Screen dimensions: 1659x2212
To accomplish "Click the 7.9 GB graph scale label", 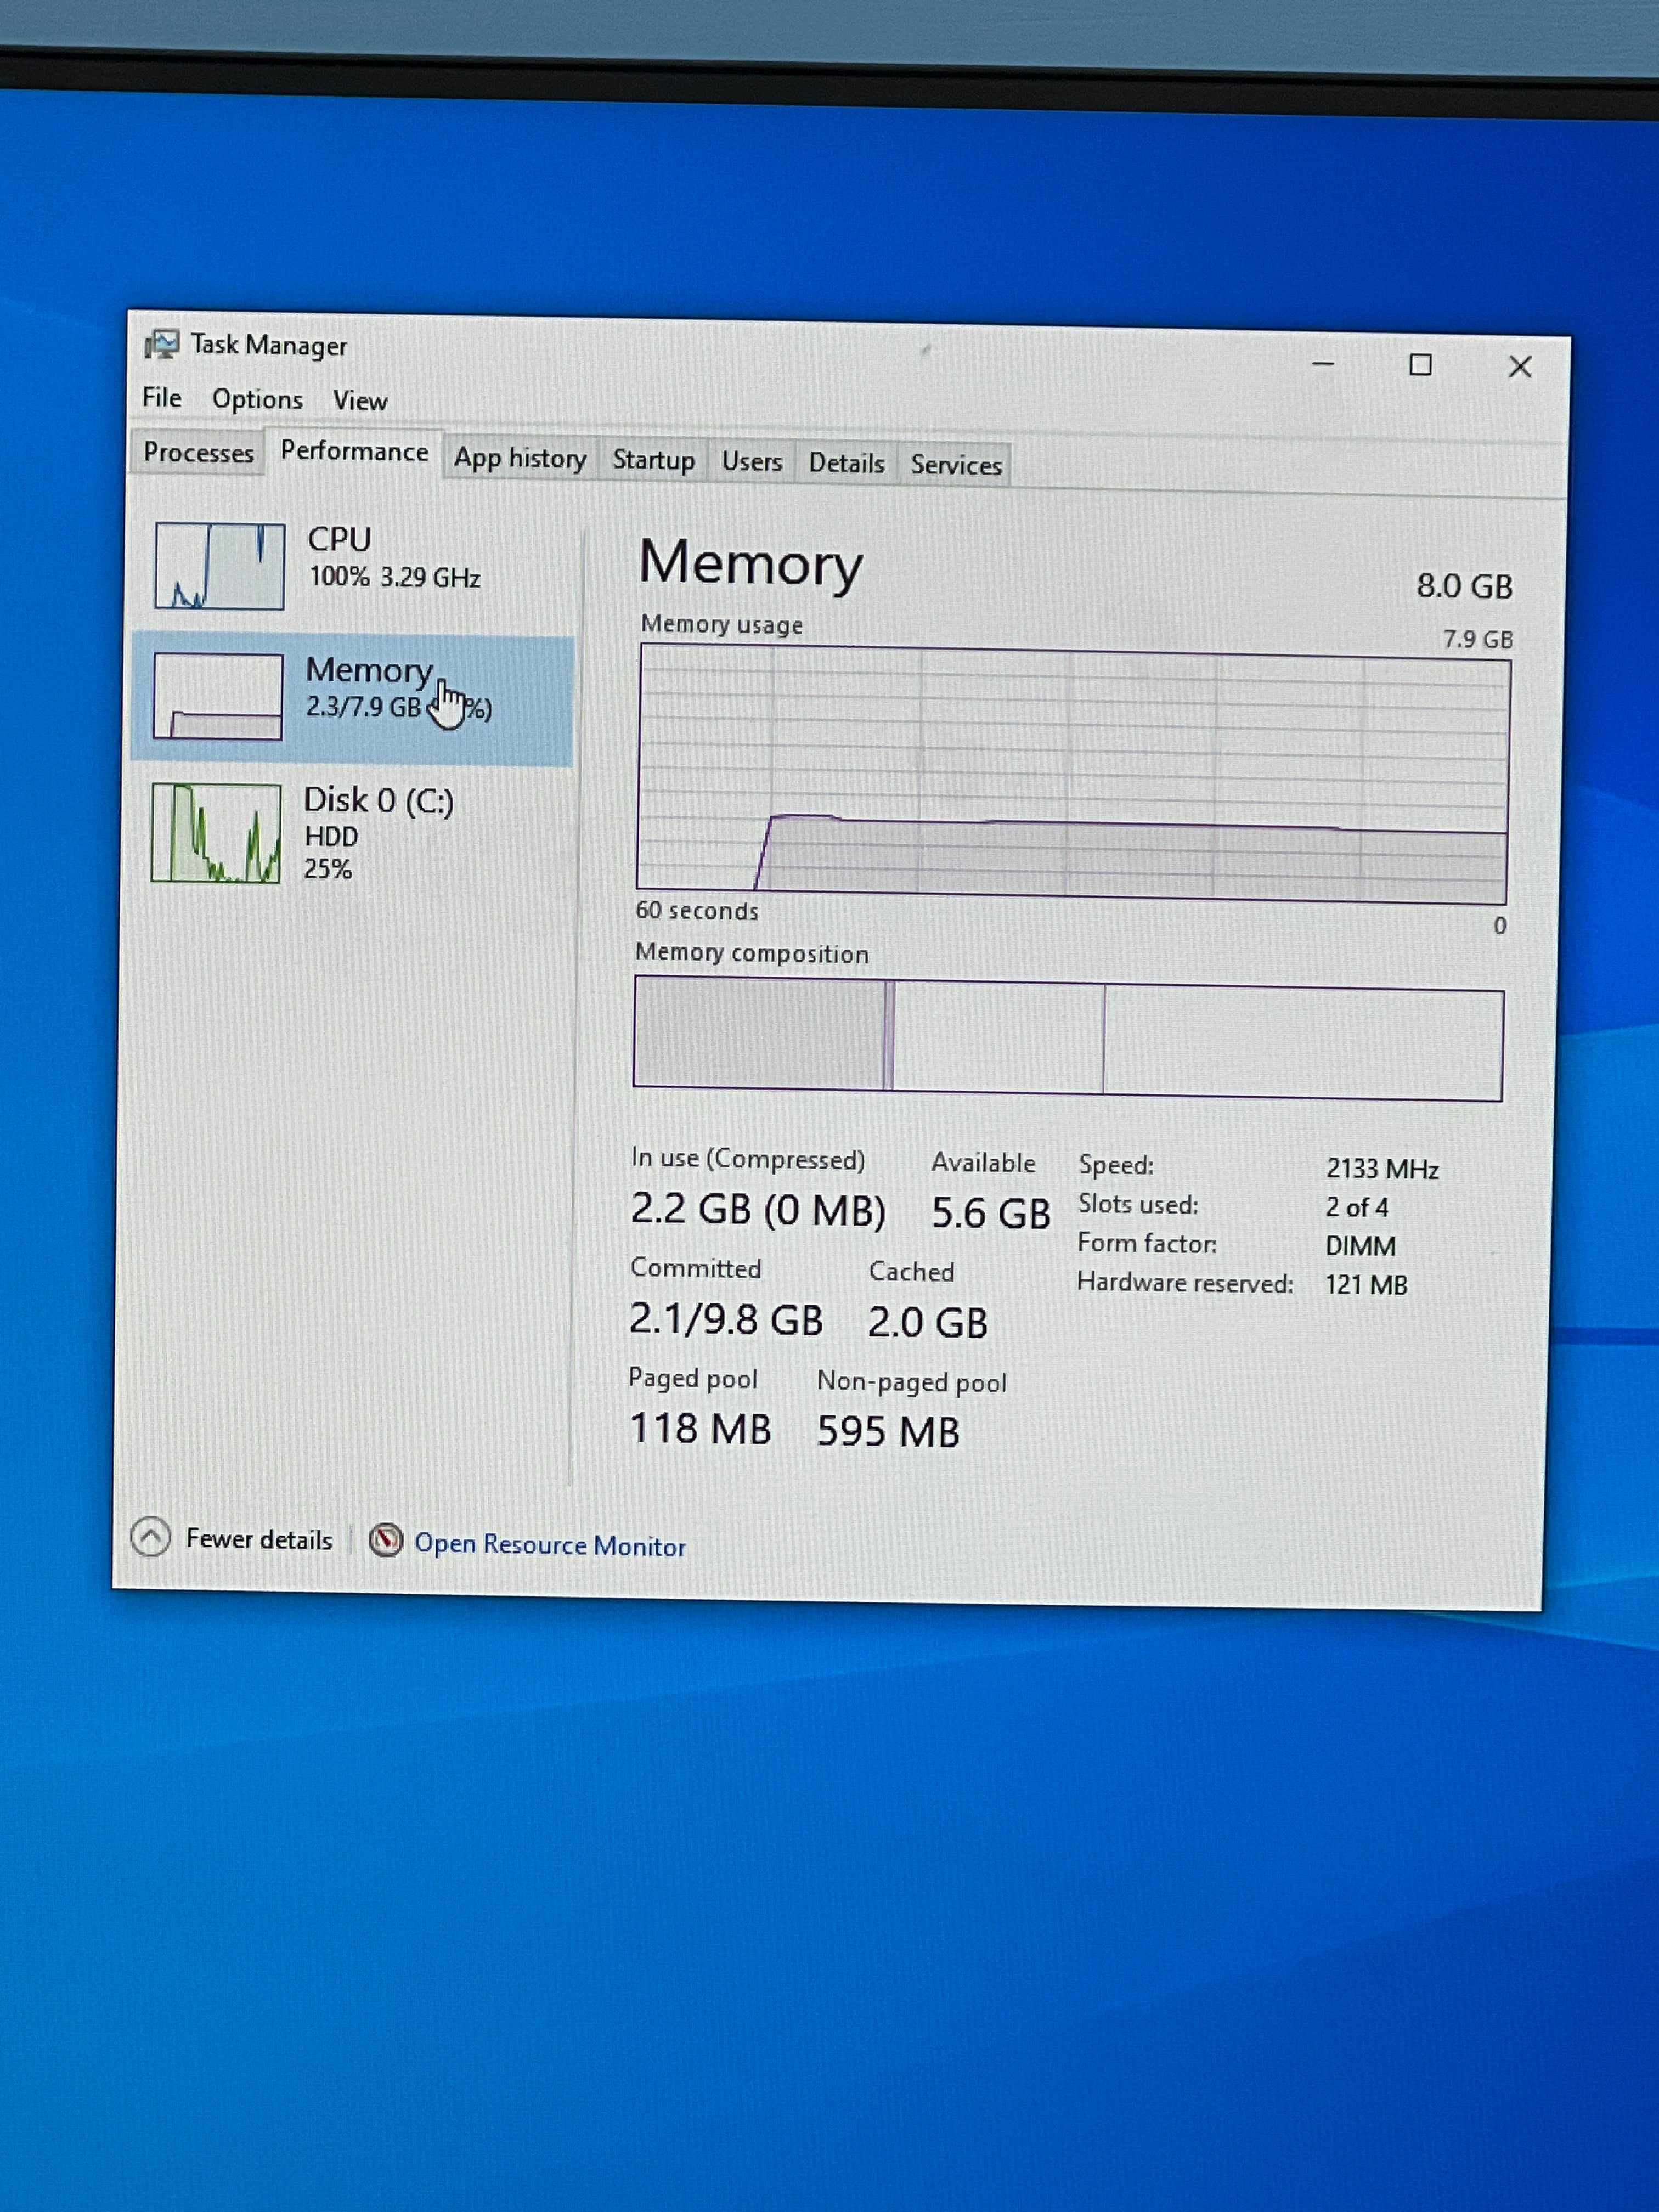I will [1477, 639].
